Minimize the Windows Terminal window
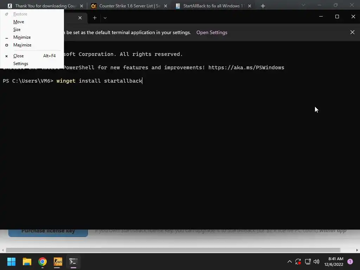This screenshot has height=270, width=360. point(321,17)
